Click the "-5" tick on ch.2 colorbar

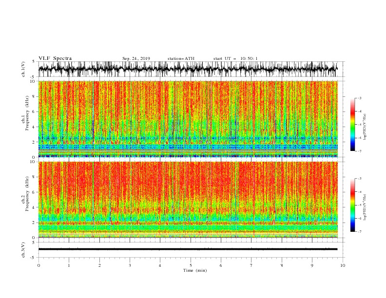tap(360, 205)
